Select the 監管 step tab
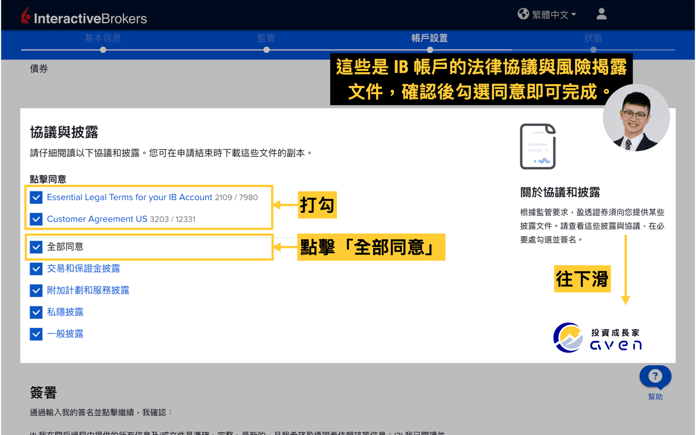This screenshot has width=696, height=435. (267, 38)
